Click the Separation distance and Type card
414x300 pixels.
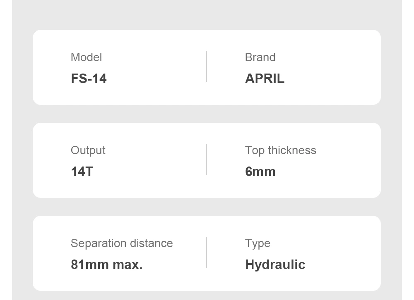pos(207,253)
